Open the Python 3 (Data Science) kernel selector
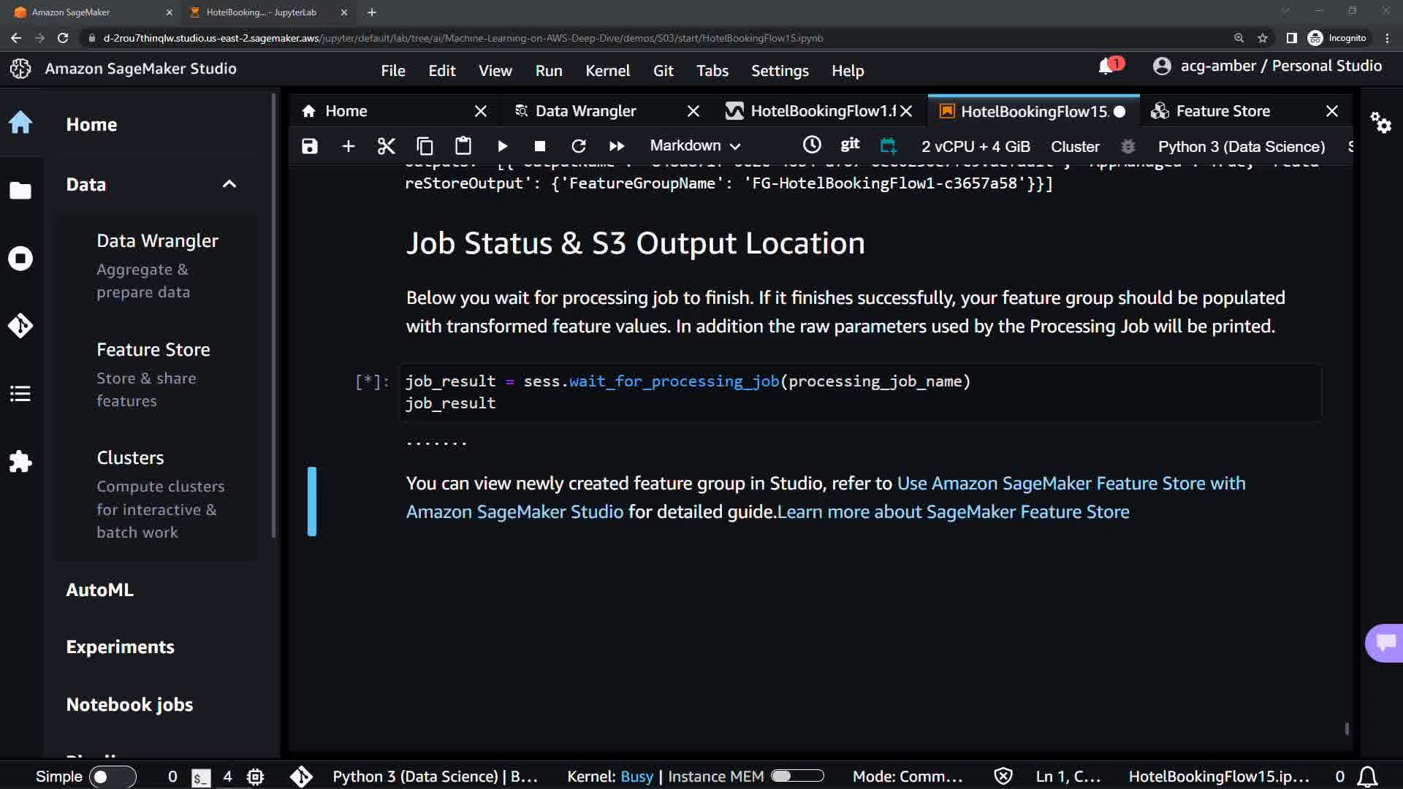 1241,146
